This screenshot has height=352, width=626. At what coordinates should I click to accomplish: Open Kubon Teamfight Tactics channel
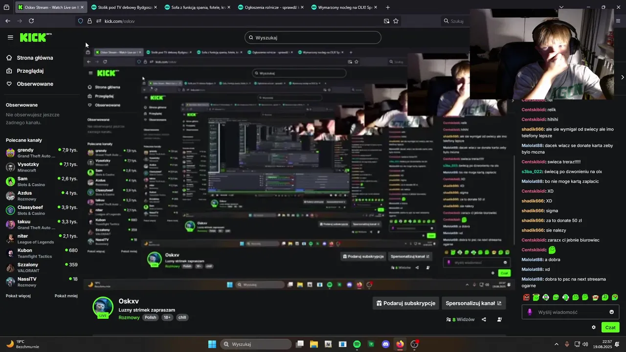click(41, 253)
